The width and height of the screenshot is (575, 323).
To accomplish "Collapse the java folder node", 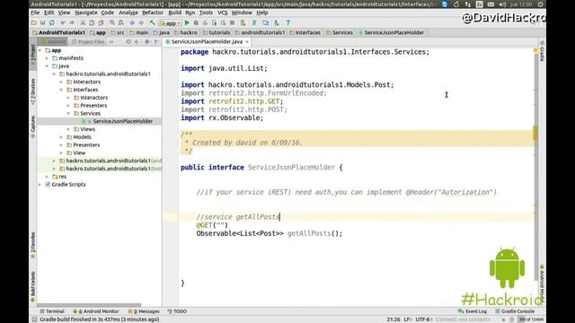I will 47,65.
